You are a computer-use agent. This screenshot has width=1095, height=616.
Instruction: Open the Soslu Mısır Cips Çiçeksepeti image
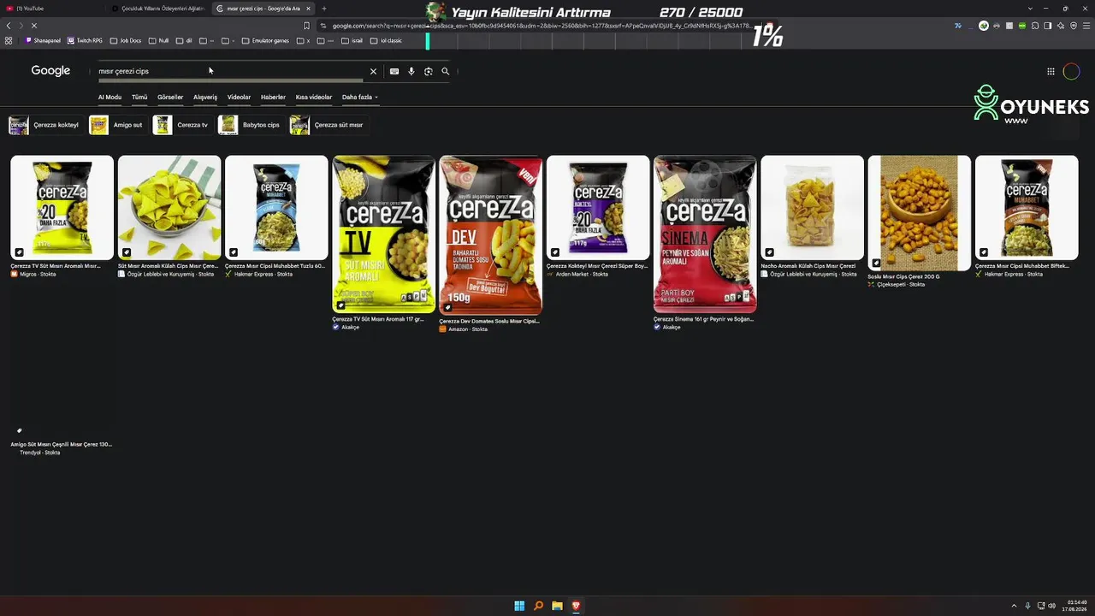920,213
